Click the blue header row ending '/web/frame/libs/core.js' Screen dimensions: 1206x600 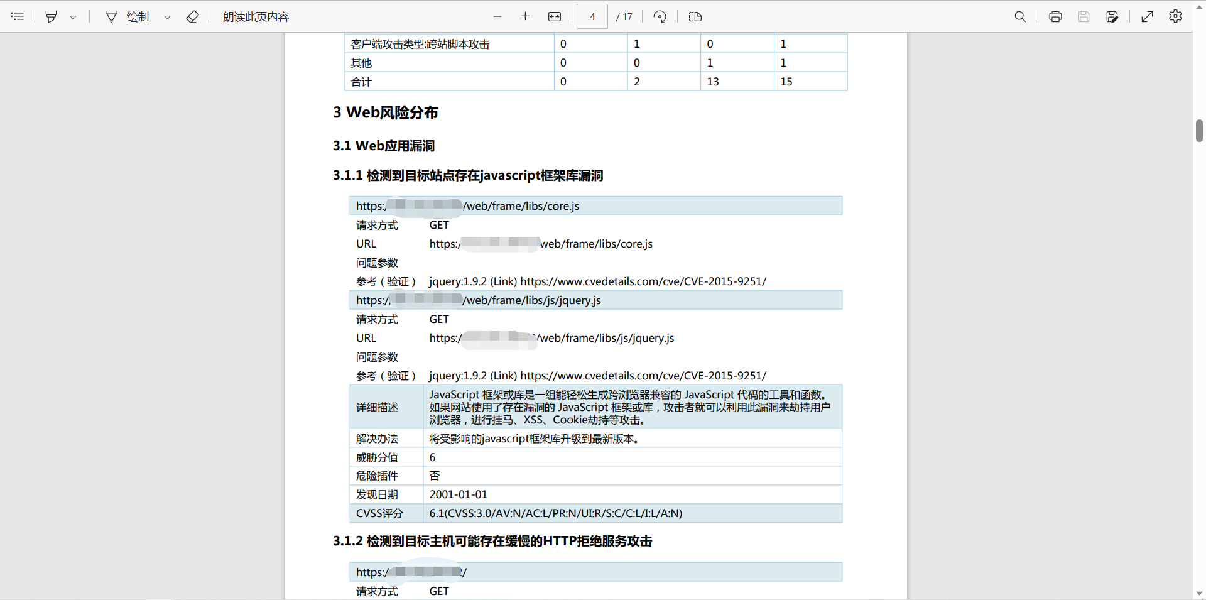pos(596,206)
